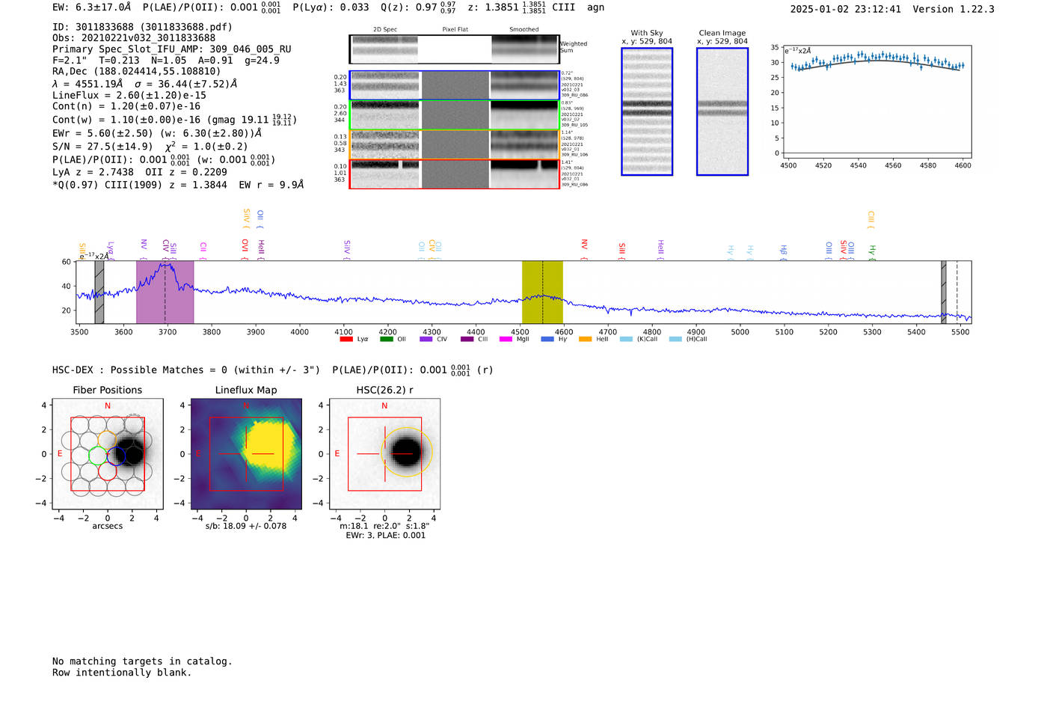Viewport: 1047px width, 713px height.
Task: Click the 2025-01-02 23:12:41 timestamp
Action: (846, 9)
